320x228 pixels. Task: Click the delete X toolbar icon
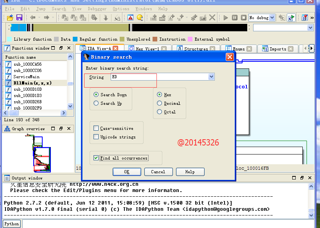point(212,18)
